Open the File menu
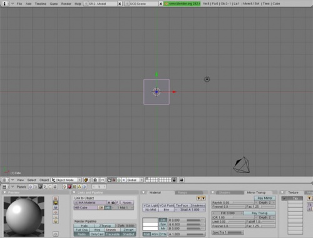The height and width of the screenshot is (238, 313). point(19,4)
